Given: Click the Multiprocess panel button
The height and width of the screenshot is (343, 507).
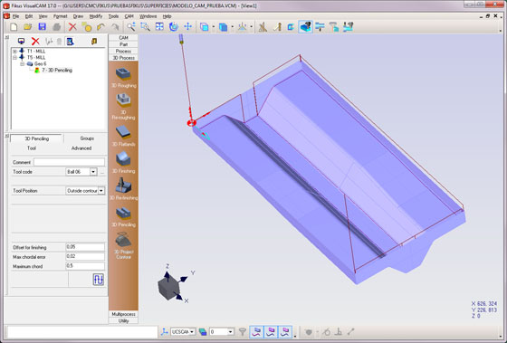Looking at the screenshot, I should (123, 314).
